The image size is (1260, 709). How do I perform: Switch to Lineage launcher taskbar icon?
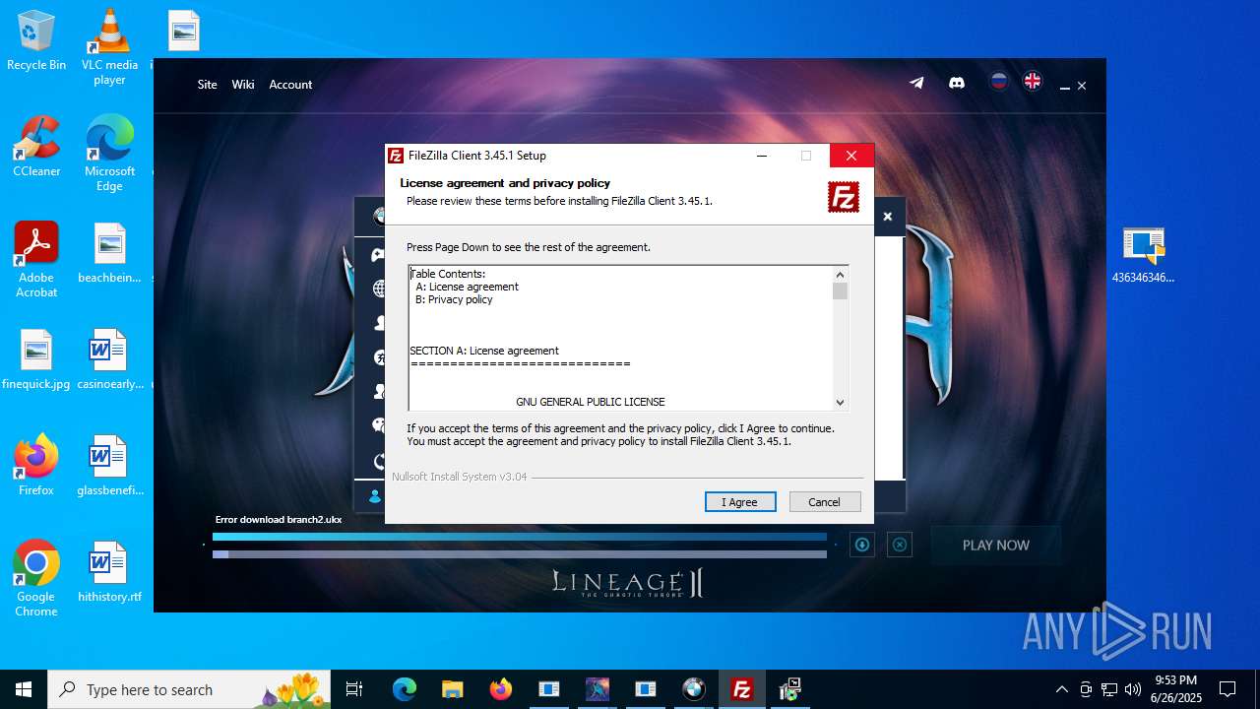[598, 689]
